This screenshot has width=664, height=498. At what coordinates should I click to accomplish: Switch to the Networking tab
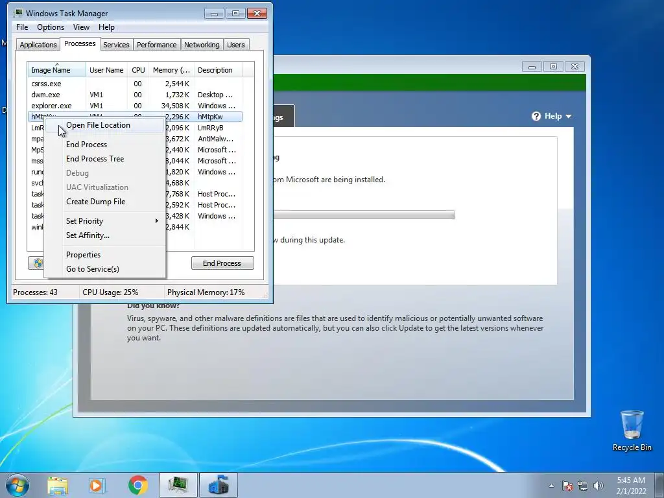(202, 45)
